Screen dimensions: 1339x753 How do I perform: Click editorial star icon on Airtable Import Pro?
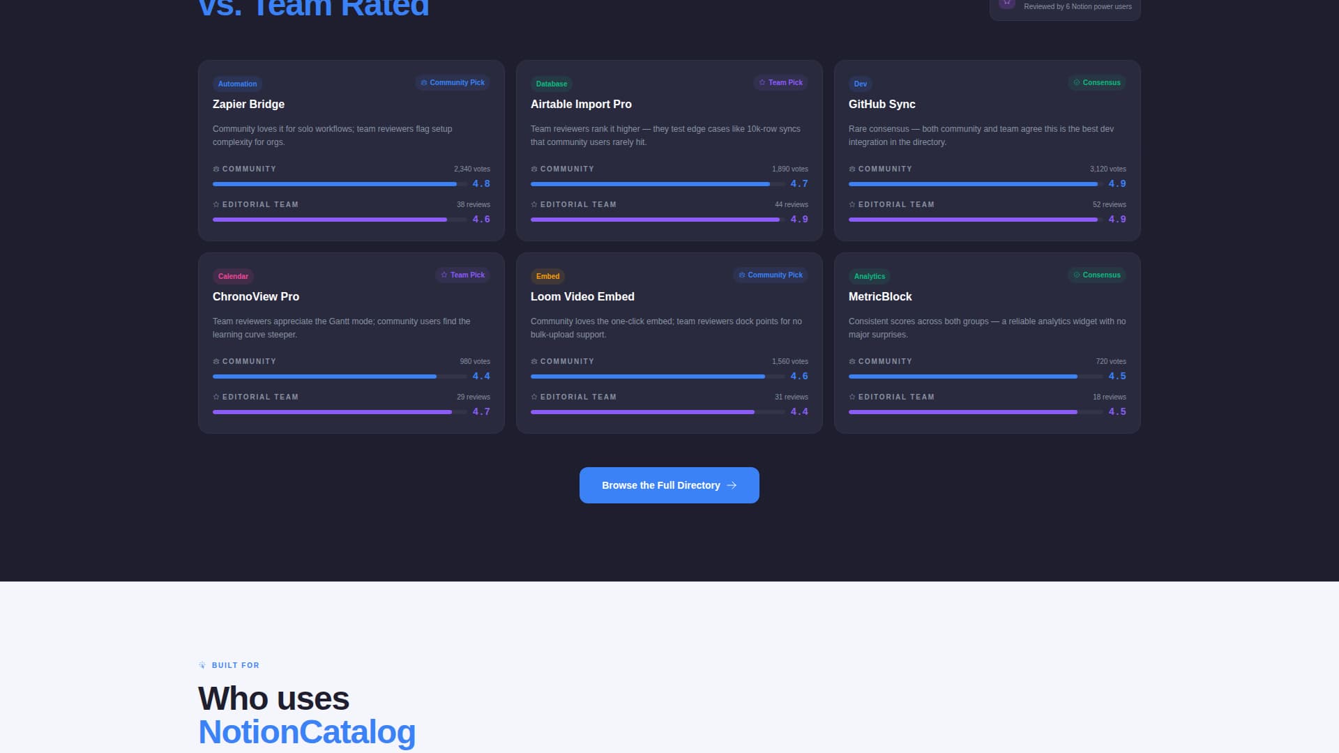click(534, 204)
